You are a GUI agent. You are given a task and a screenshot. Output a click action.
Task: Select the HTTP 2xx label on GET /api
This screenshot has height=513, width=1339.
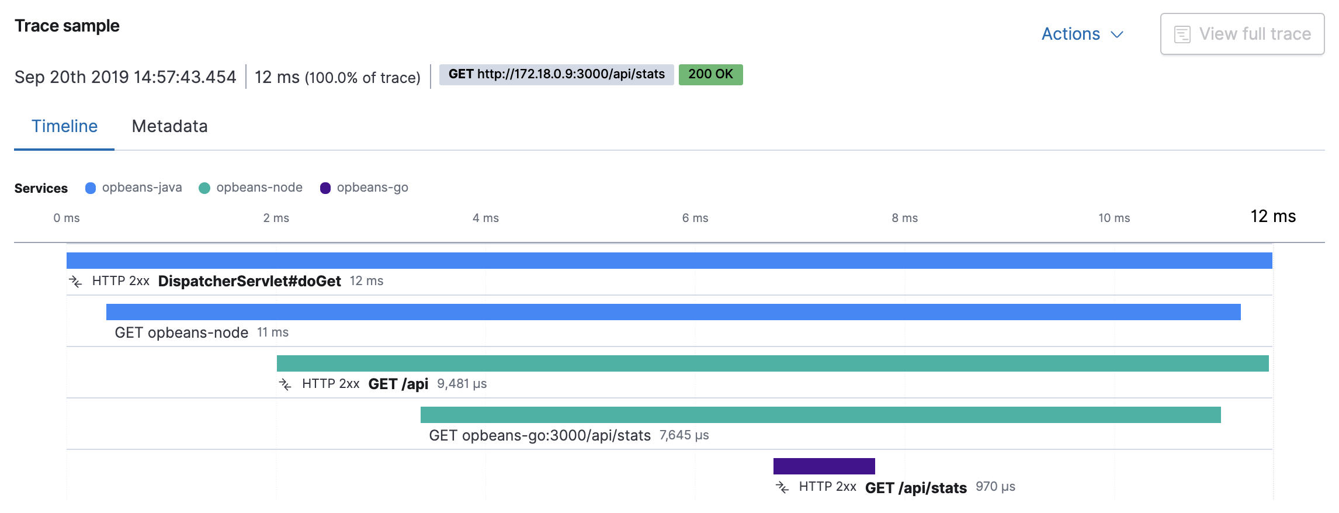(331, 384)
